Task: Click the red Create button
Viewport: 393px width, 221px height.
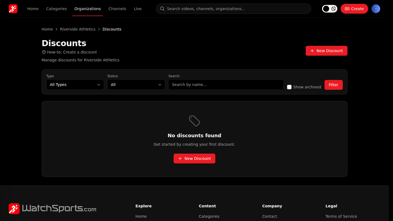Action: click(x=354, y=9)
